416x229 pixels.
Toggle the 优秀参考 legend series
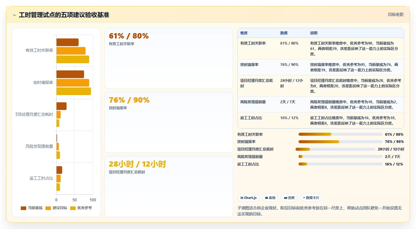(81, 208)
